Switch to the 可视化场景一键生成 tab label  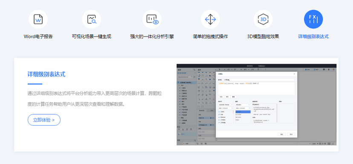(91, 37)
